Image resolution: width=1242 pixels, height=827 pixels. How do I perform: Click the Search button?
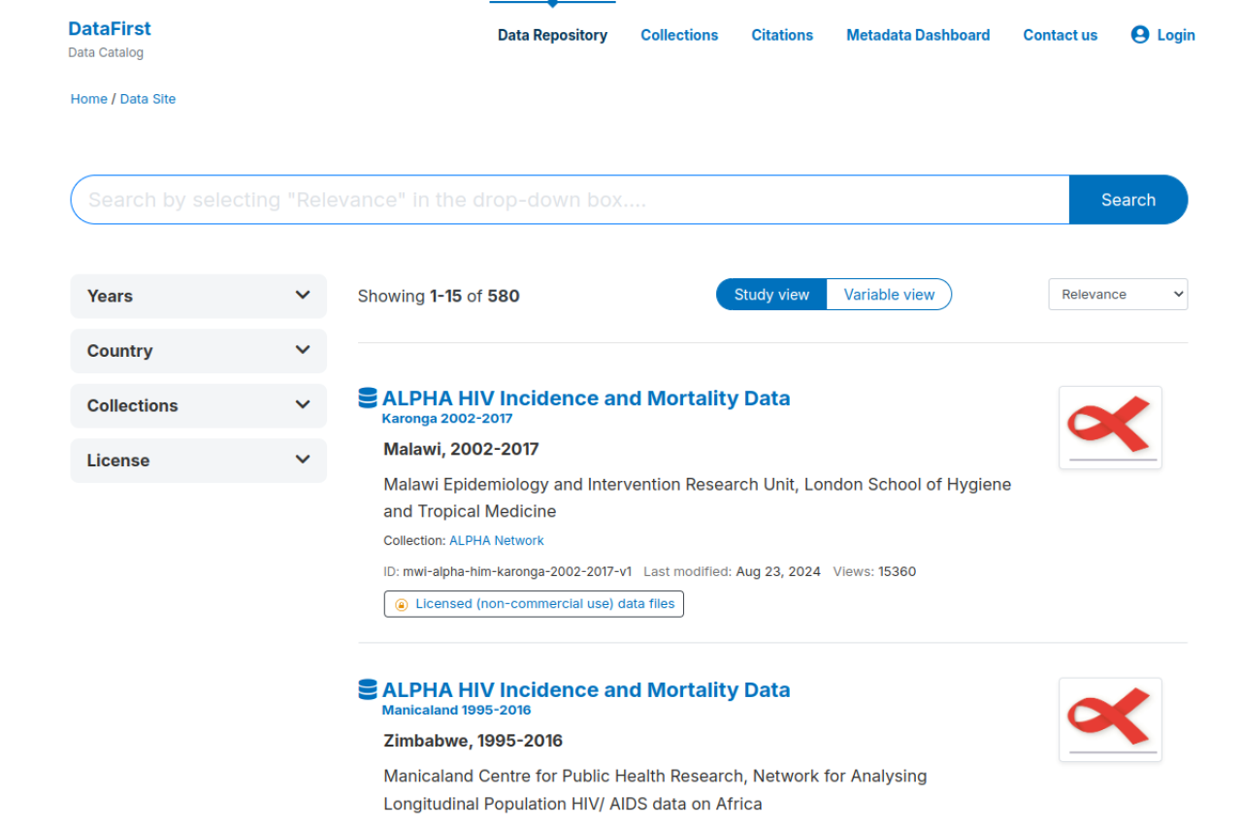(1128, 200)
